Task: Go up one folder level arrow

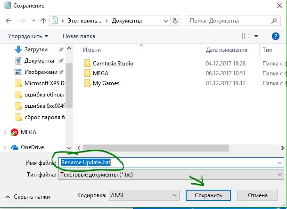Action: pyautogui.click(x=43, y=21)
